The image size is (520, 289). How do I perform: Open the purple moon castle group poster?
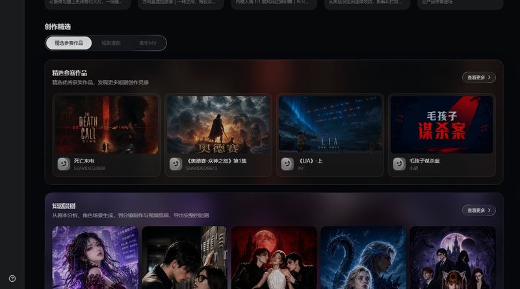452,258
